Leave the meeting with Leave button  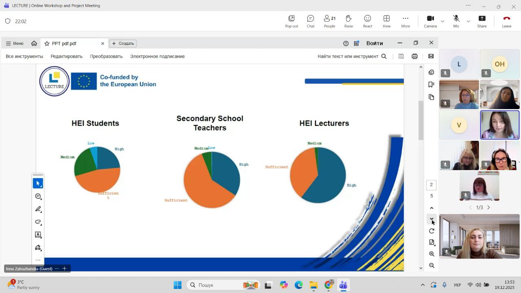[506, 21]
